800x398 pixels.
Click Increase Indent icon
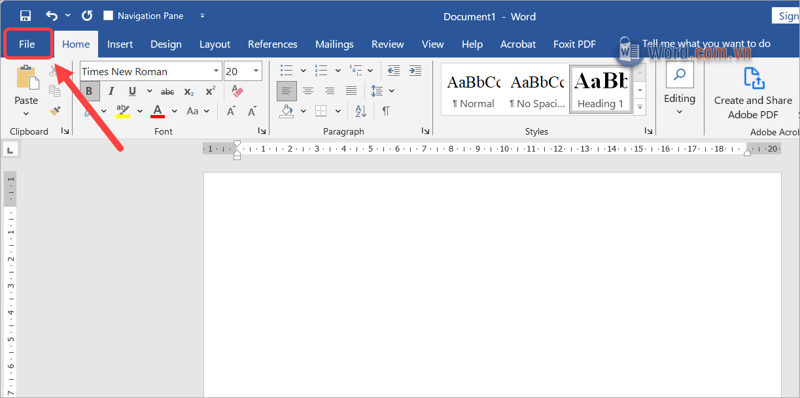(415, 71)
